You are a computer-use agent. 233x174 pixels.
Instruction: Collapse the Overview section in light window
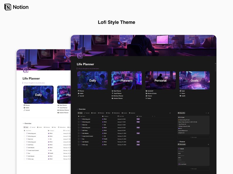click(x=23, y=123)
